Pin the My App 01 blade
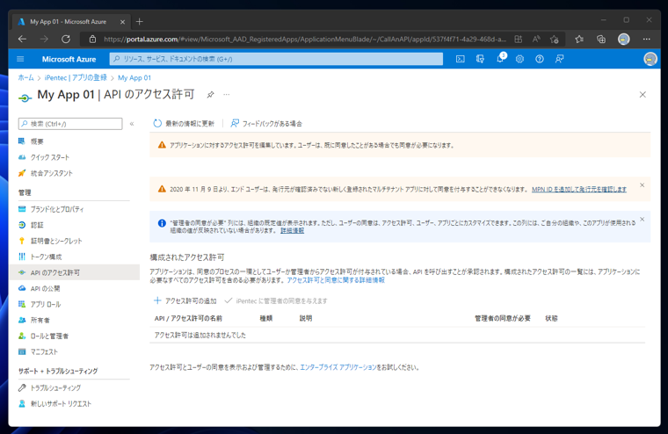 click(210, 95)
